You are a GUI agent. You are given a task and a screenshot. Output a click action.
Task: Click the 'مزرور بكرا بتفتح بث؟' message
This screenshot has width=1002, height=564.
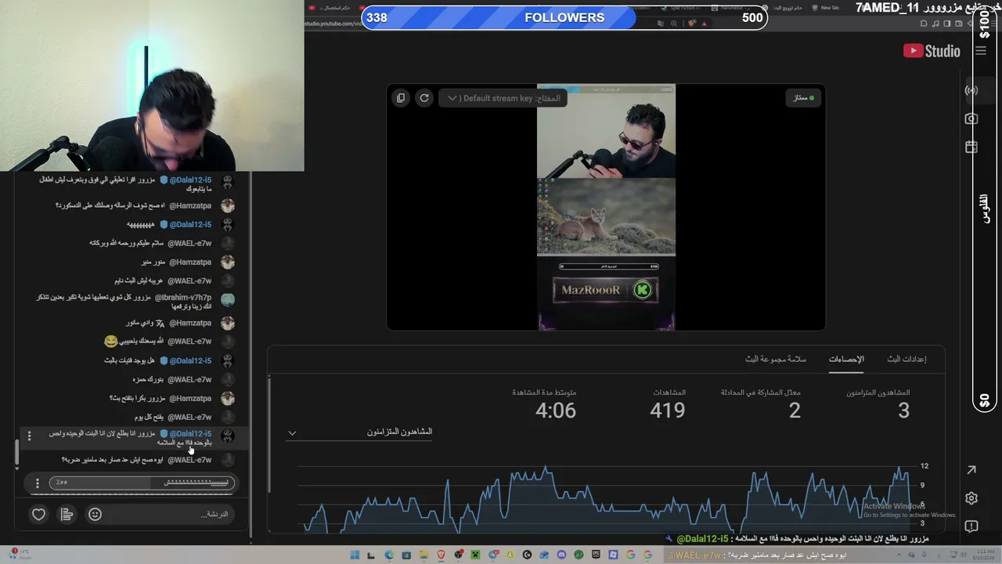[x=135, y=398]
